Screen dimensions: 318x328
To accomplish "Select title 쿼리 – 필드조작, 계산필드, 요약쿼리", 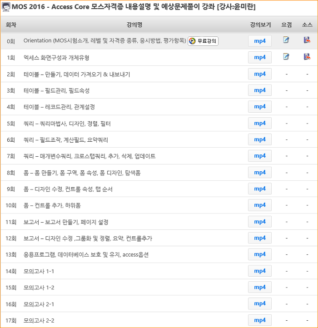I will (x=66, y=140).
